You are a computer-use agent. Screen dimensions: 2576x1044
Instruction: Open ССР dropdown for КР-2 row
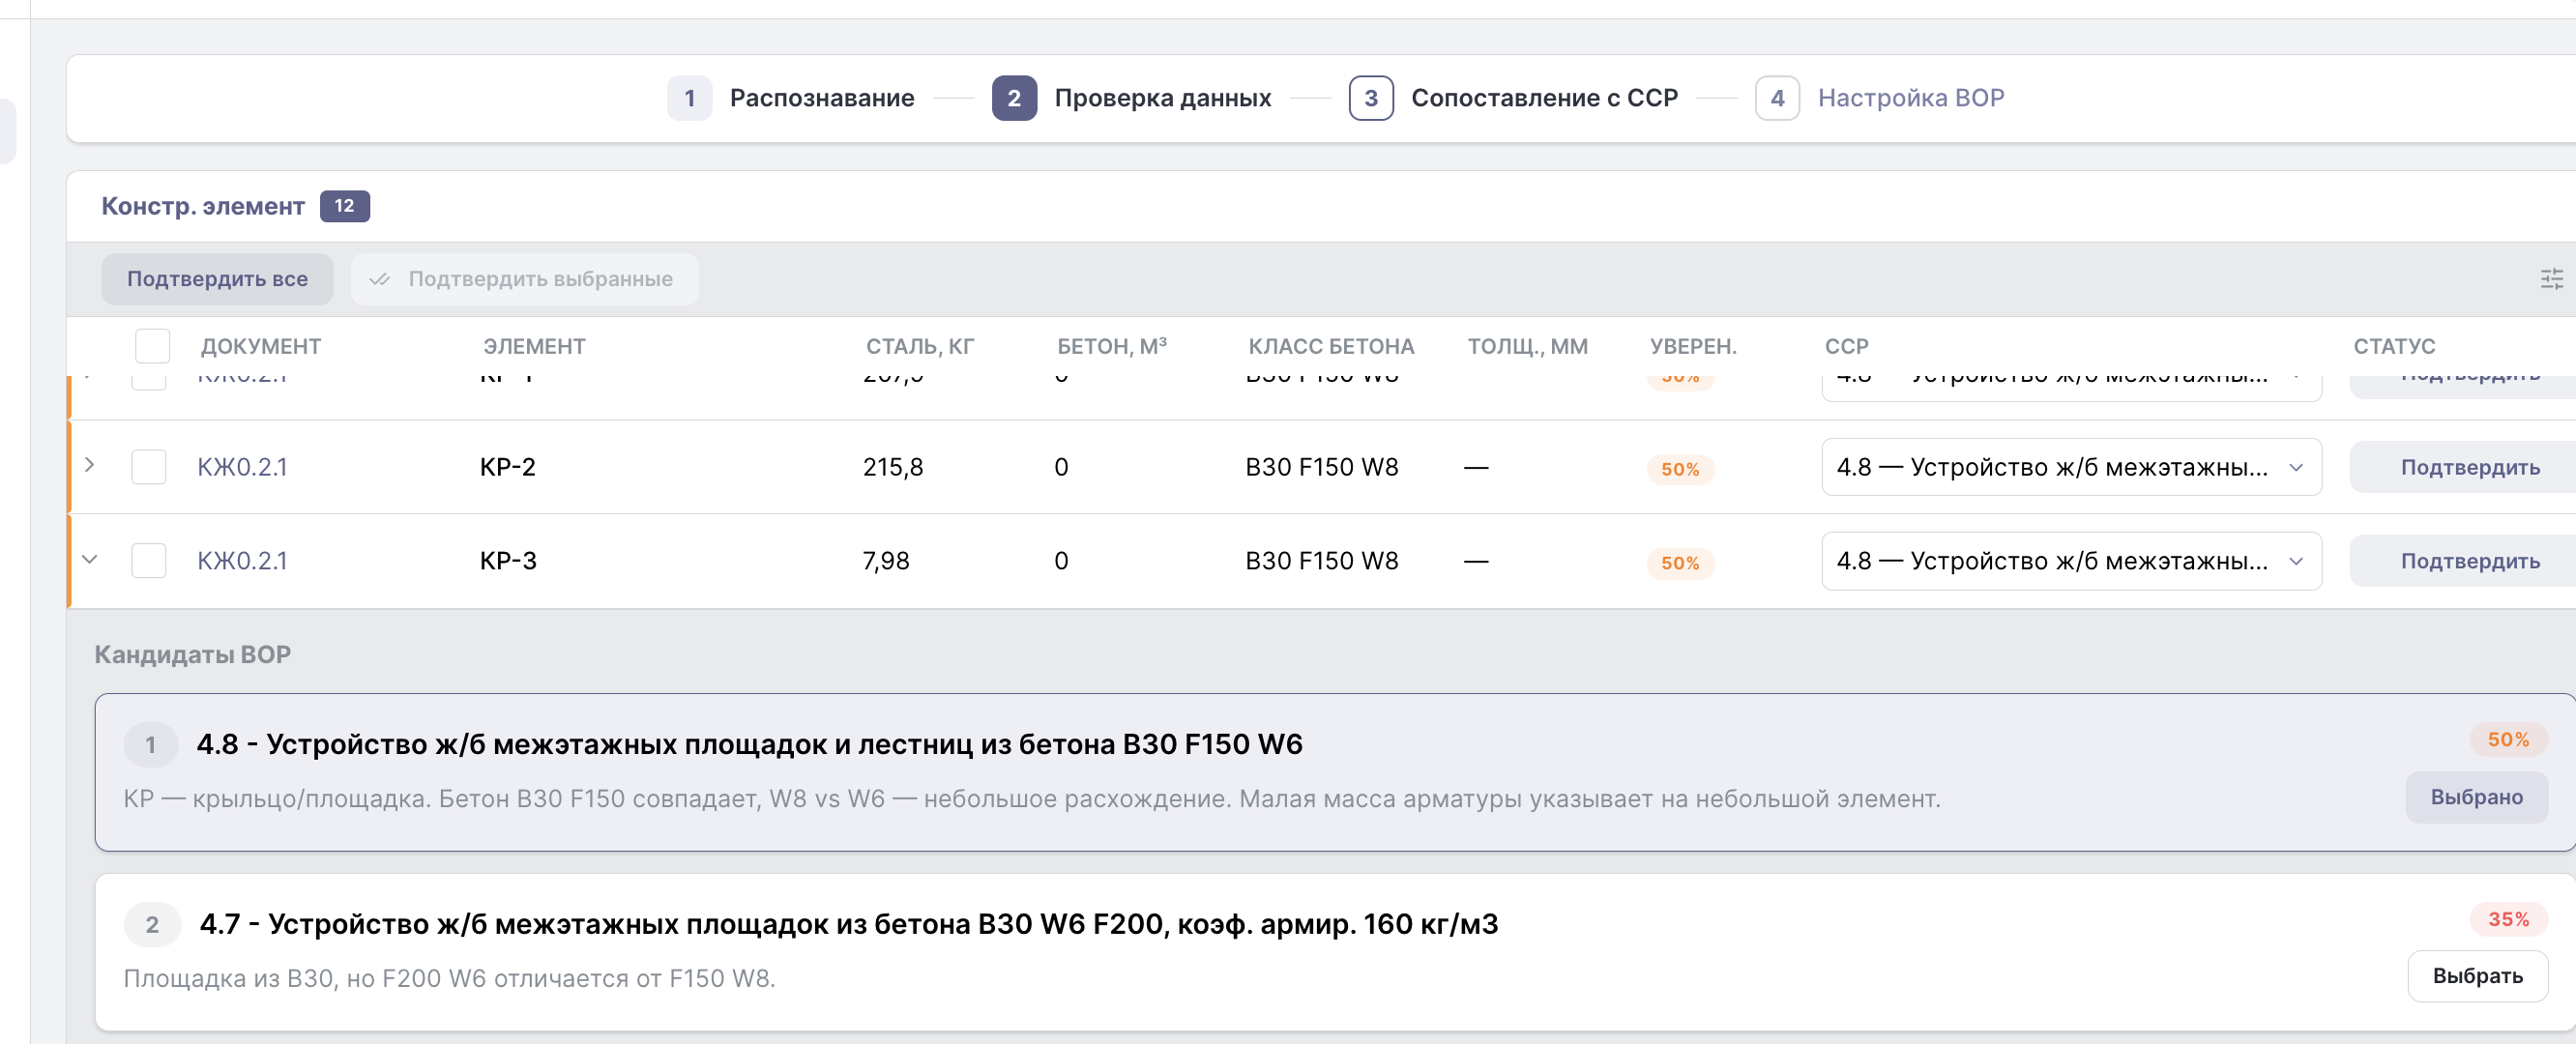pyautogui.click(x=2071, y=467)
